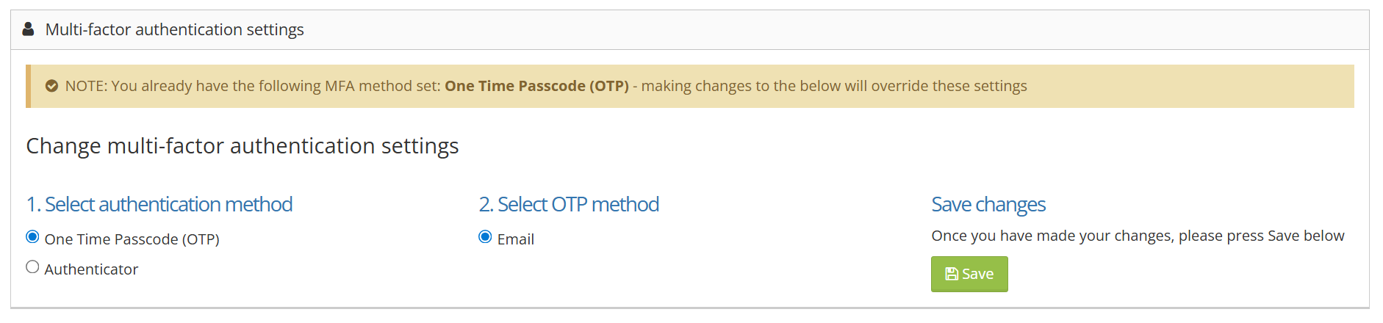Viewport: 1383px width, 323px height.
Task: Choose the Authenticator radio button
Action: (32, 266)
